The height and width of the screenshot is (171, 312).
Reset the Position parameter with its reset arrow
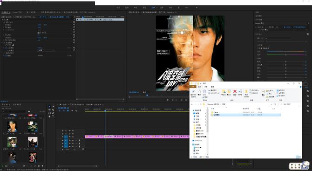click(x=74, y=25)
